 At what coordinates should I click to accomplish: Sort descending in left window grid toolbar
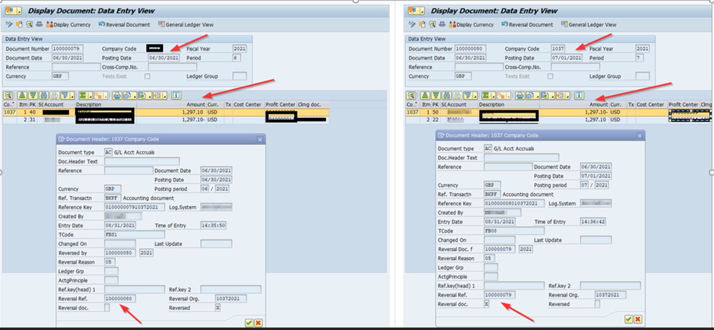point(33,96)
